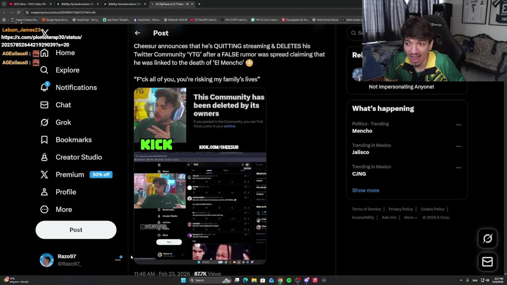Open Cookie Policy footer link

click(433, 209)
